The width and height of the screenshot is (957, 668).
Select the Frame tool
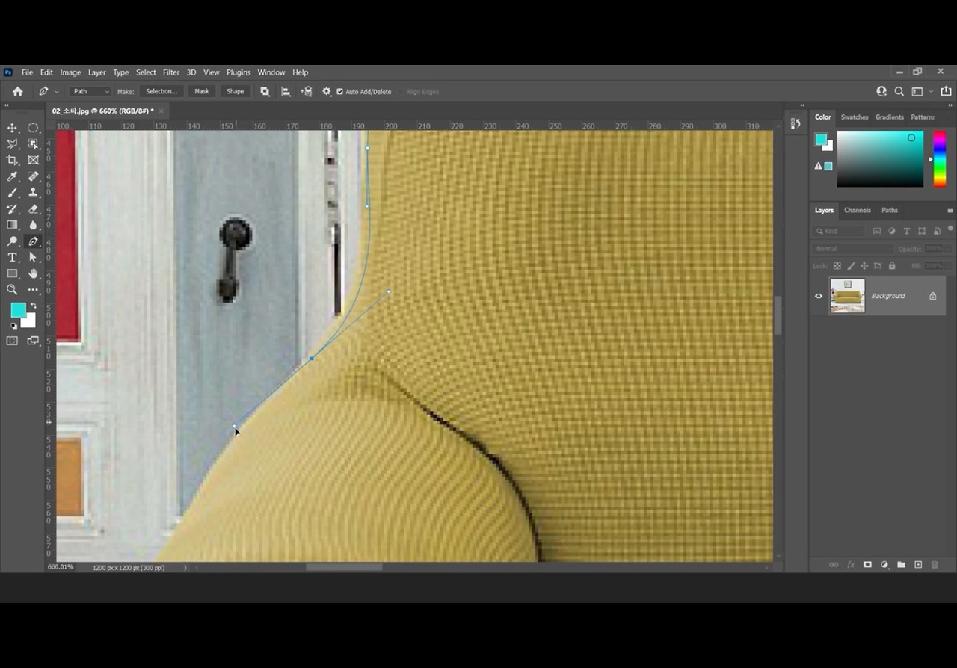pyautogui.click(x=33, y=160)
